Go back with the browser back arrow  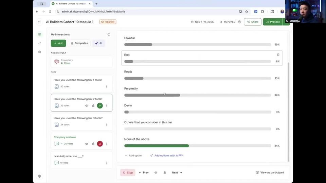(37, 12)
